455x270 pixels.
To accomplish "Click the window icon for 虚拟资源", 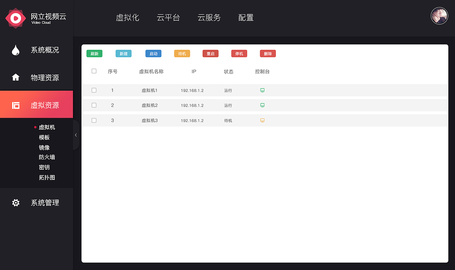I will pyautogui.click(x=16, y=105).
